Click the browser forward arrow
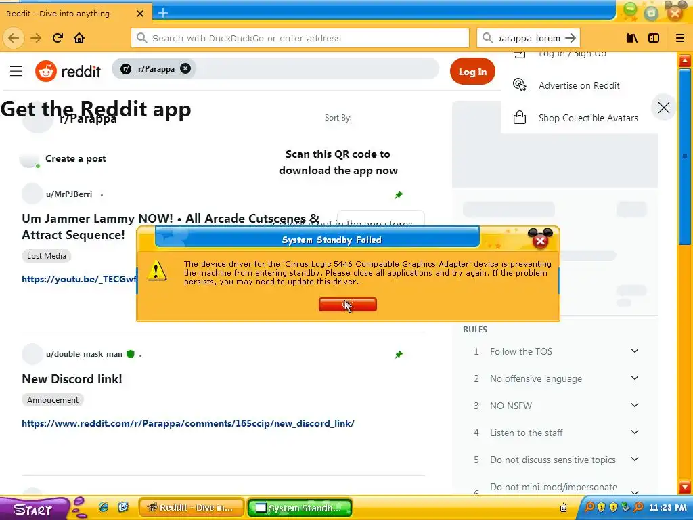Viewport: 693px width, 520px height. point(36,38)
